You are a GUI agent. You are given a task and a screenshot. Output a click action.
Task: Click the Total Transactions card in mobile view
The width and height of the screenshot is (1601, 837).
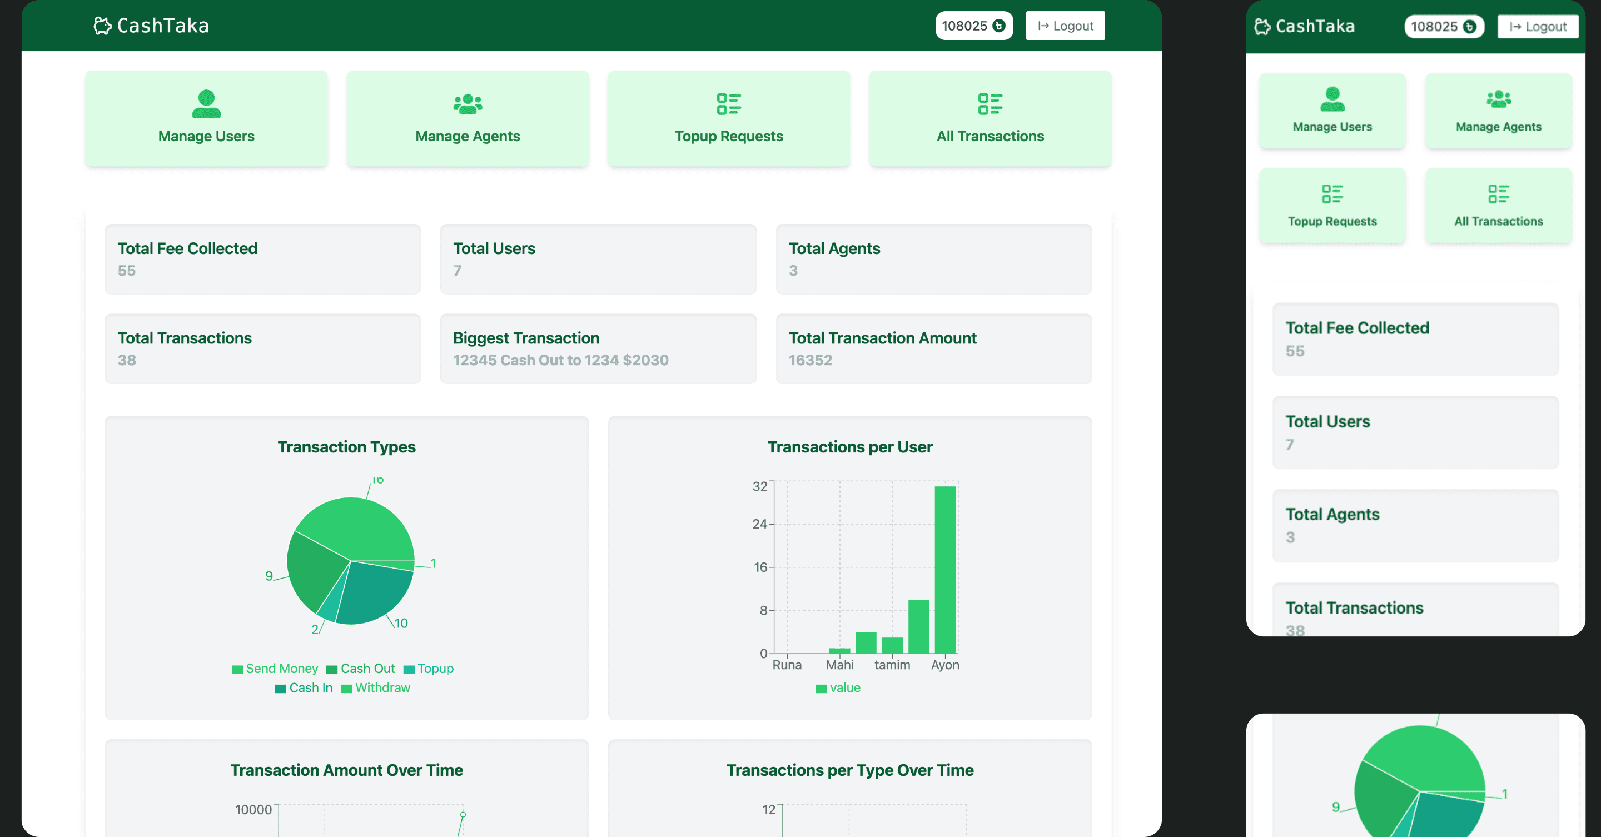click(1416, 610)
